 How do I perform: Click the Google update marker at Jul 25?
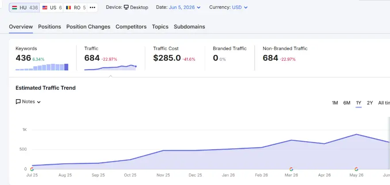32,170
